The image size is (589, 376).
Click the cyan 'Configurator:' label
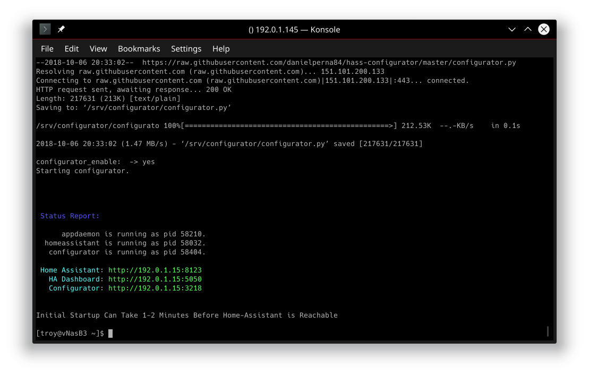click(x=76, y=288)
